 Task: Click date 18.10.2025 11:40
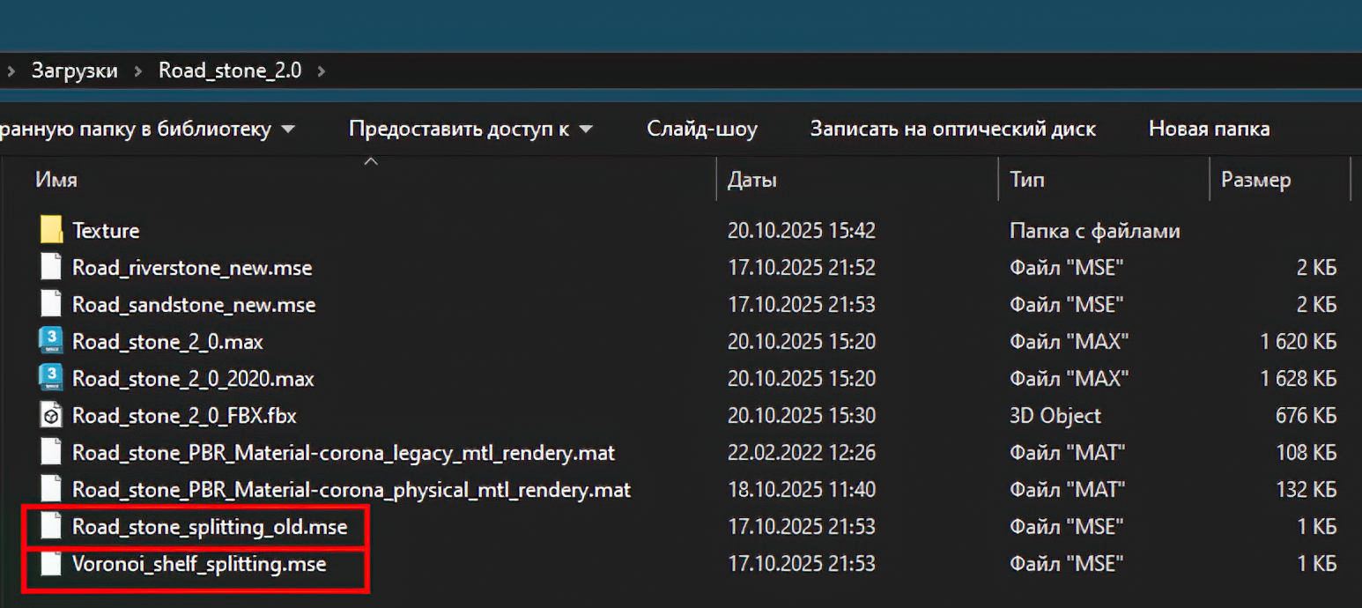(x=802, y=490)
